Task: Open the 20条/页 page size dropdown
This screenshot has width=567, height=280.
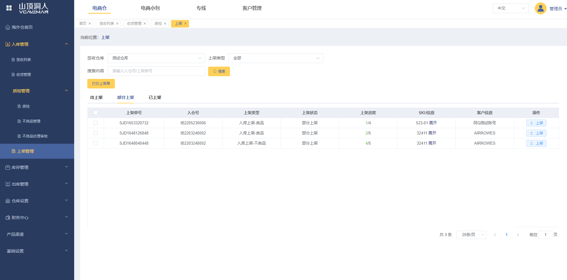Action: [x=471, y=235]
